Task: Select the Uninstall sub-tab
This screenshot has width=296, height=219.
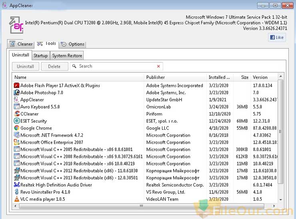Action: [x=20, y=55]
